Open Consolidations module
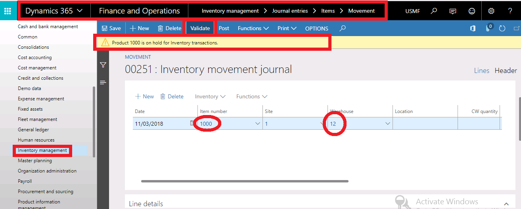The width and height of the screenshot is (521, 209). pos(33,47)
